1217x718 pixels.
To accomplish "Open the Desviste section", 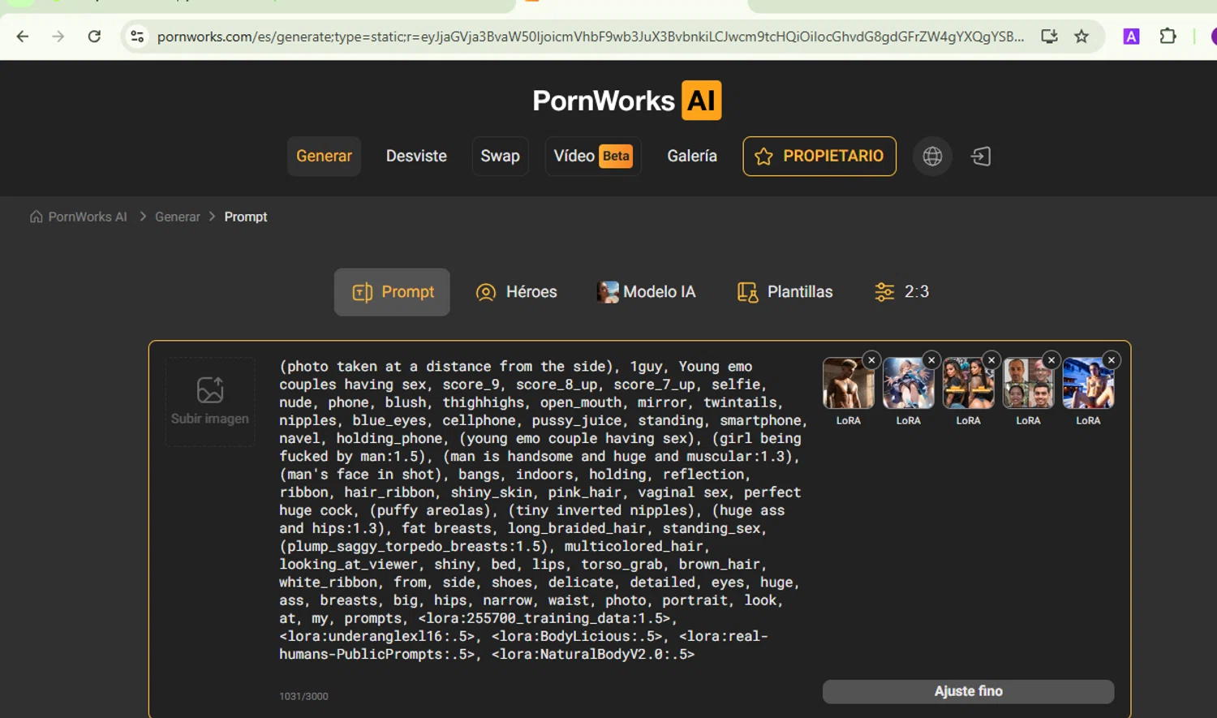I will point(416,156).
